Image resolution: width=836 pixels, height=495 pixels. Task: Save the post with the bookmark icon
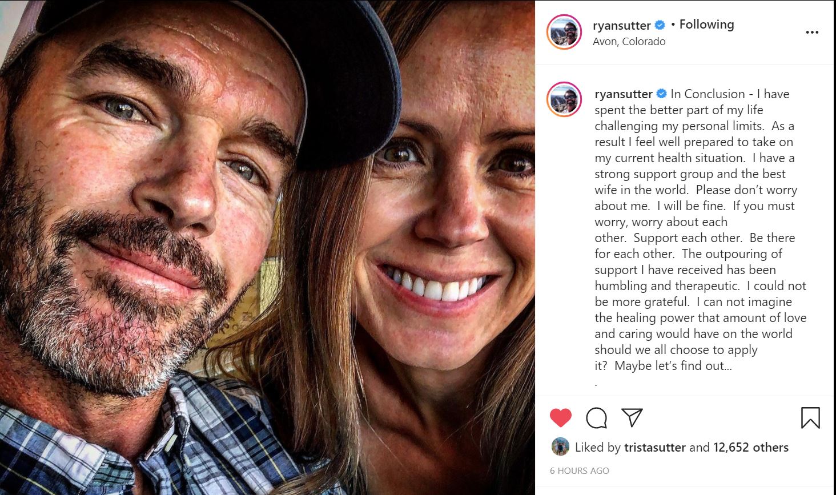pos(810,418)
